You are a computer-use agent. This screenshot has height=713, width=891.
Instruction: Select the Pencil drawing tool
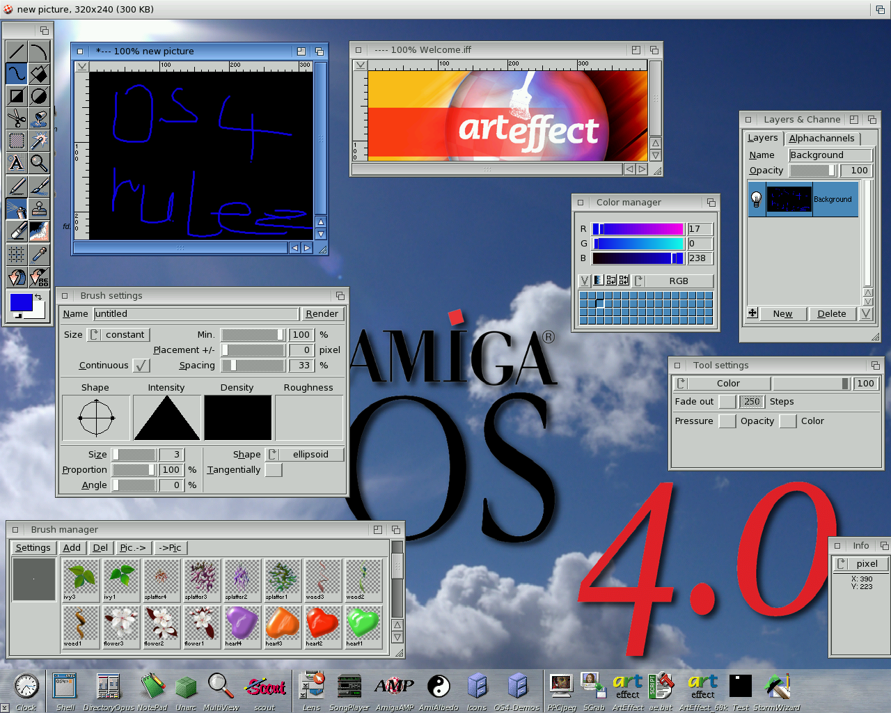point(17,187)
